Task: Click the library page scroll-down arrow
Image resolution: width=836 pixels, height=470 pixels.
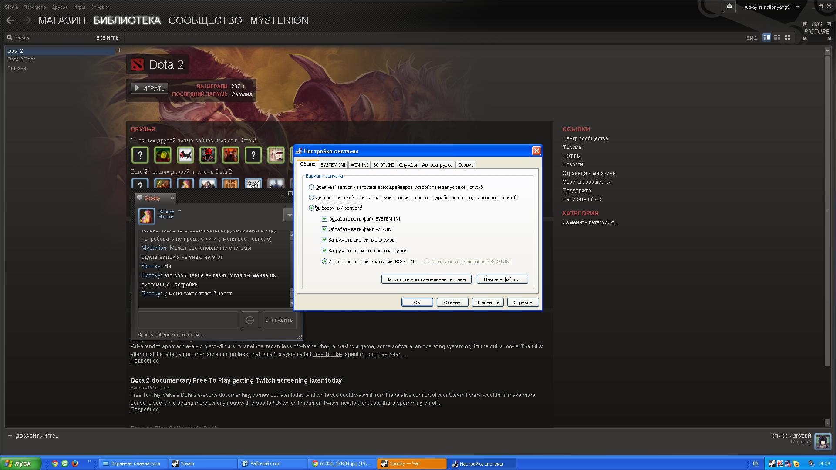Action: (827, 423)
